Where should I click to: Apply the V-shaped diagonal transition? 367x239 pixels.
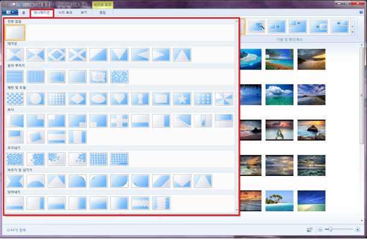[119, 55]
